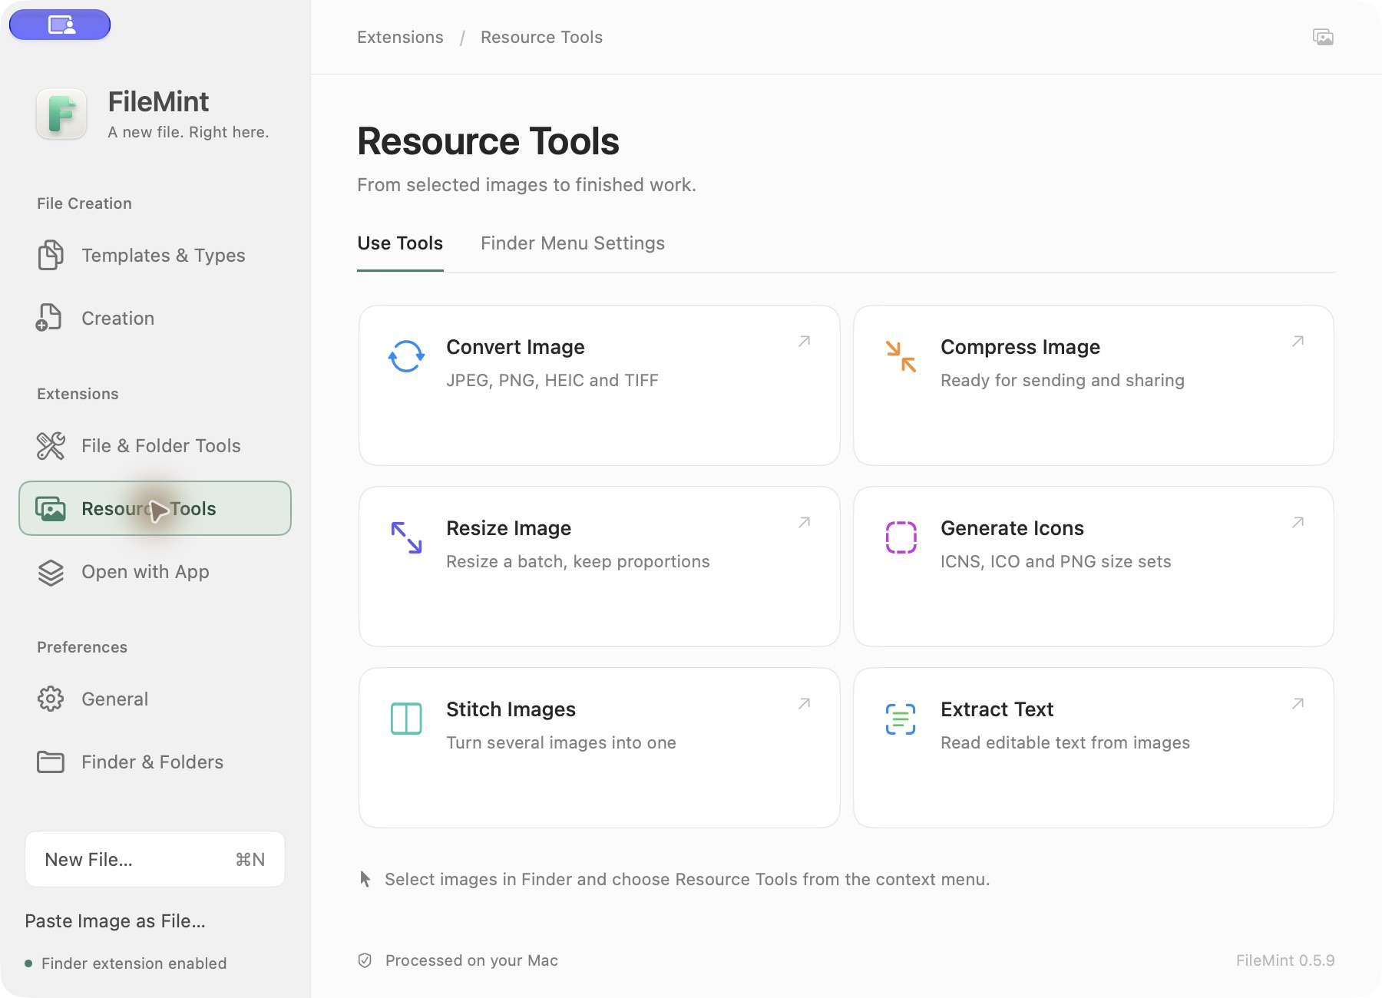
Task: Click the open arrow on Compress Image card
Action: [x=1298, y=341]
